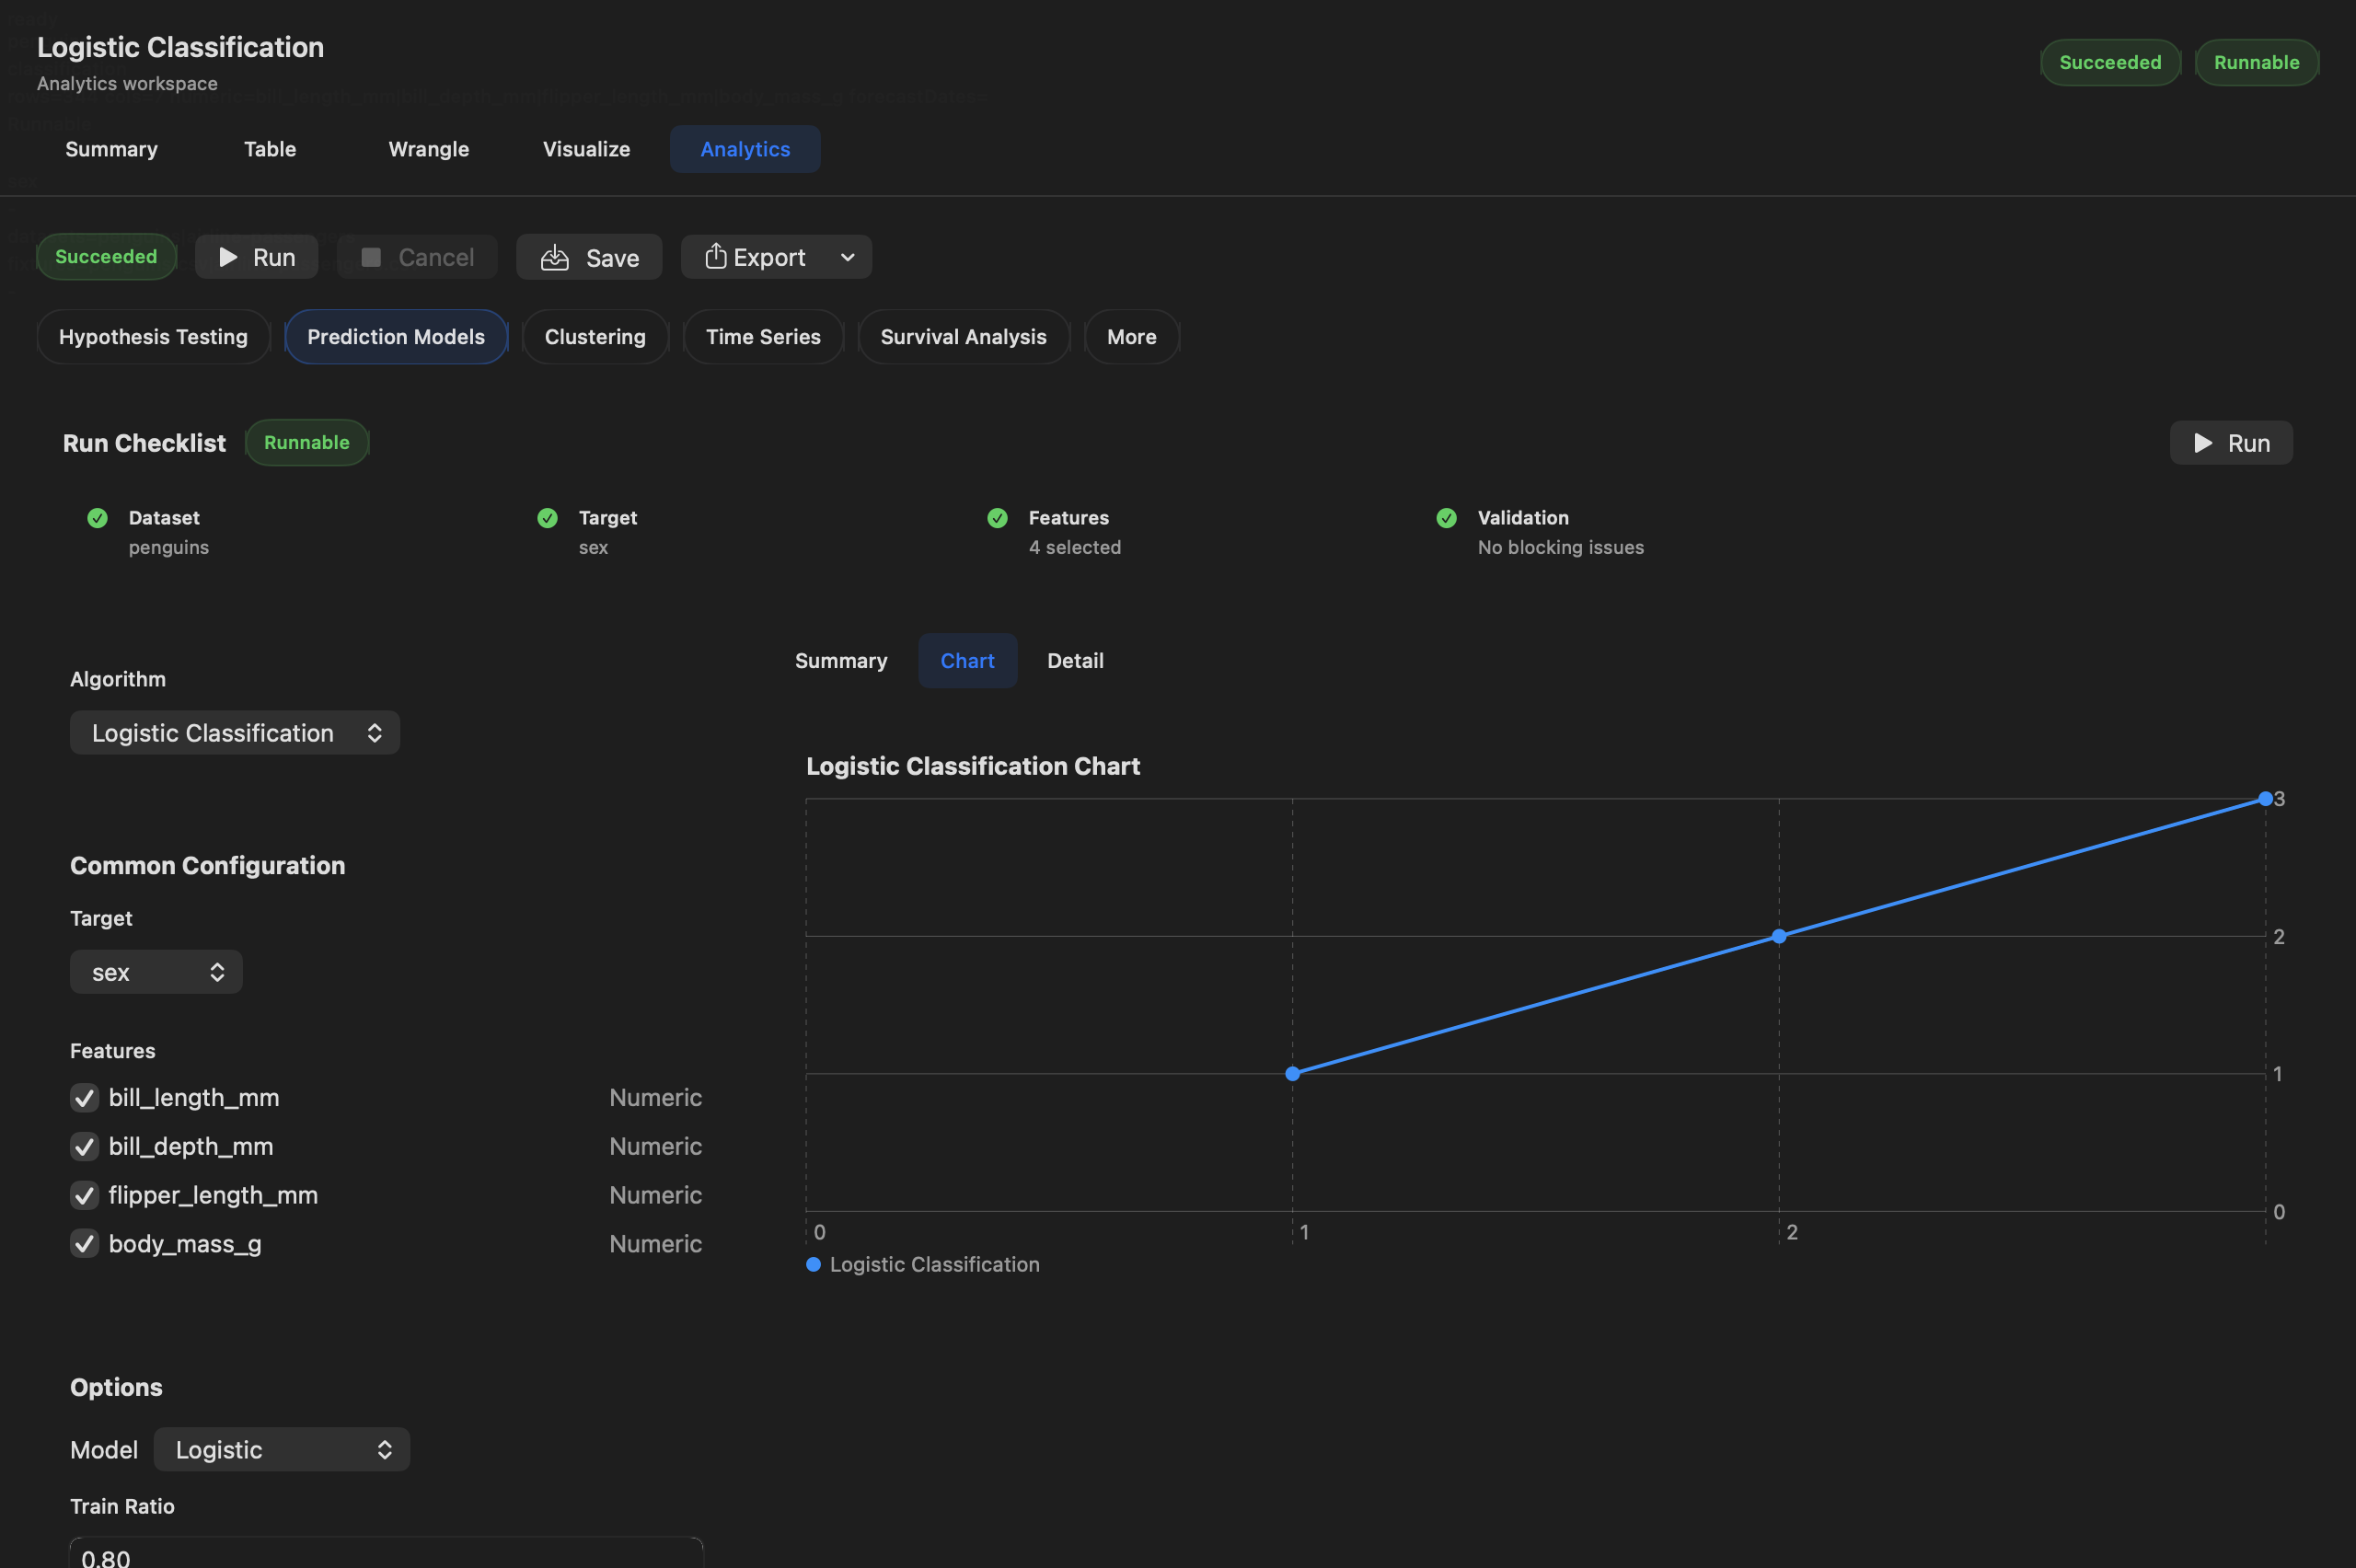Viewport: 2356px width, 1568px height.
Task: Open the Model dropdown set to Logistic
Action: 281,1450
